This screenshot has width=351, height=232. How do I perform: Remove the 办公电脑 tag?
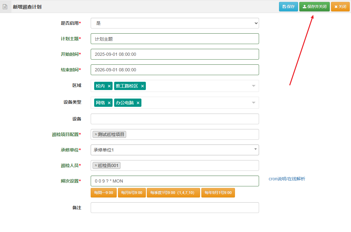coord(138,103)
